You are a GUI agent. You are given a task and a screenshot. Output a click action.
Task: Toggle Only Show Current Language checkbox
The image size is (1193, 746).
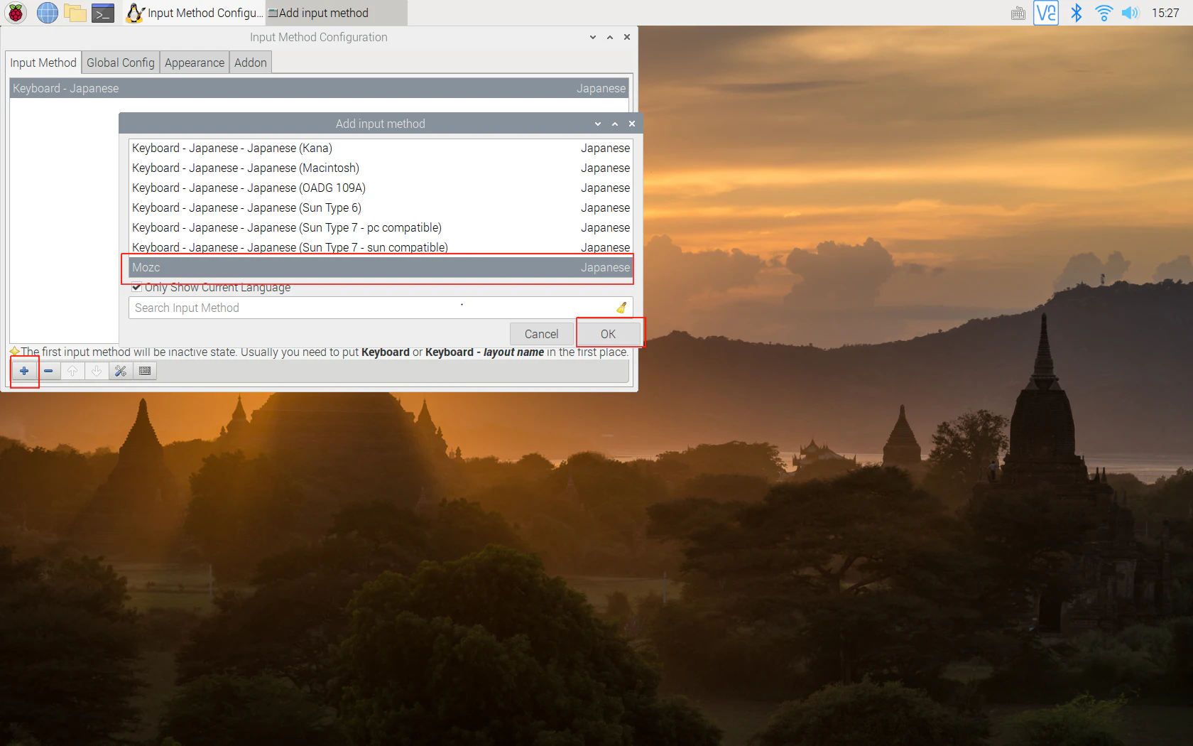136,287
